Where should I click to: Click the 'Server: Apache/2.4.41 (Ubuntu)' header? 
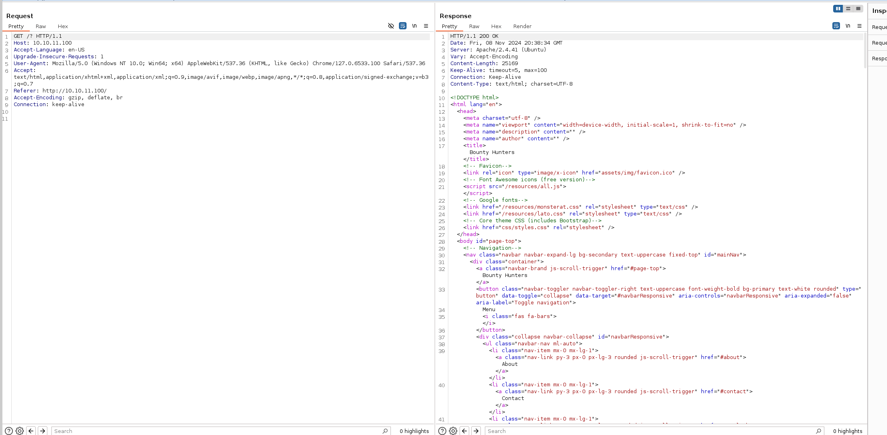tap(498, 50)
